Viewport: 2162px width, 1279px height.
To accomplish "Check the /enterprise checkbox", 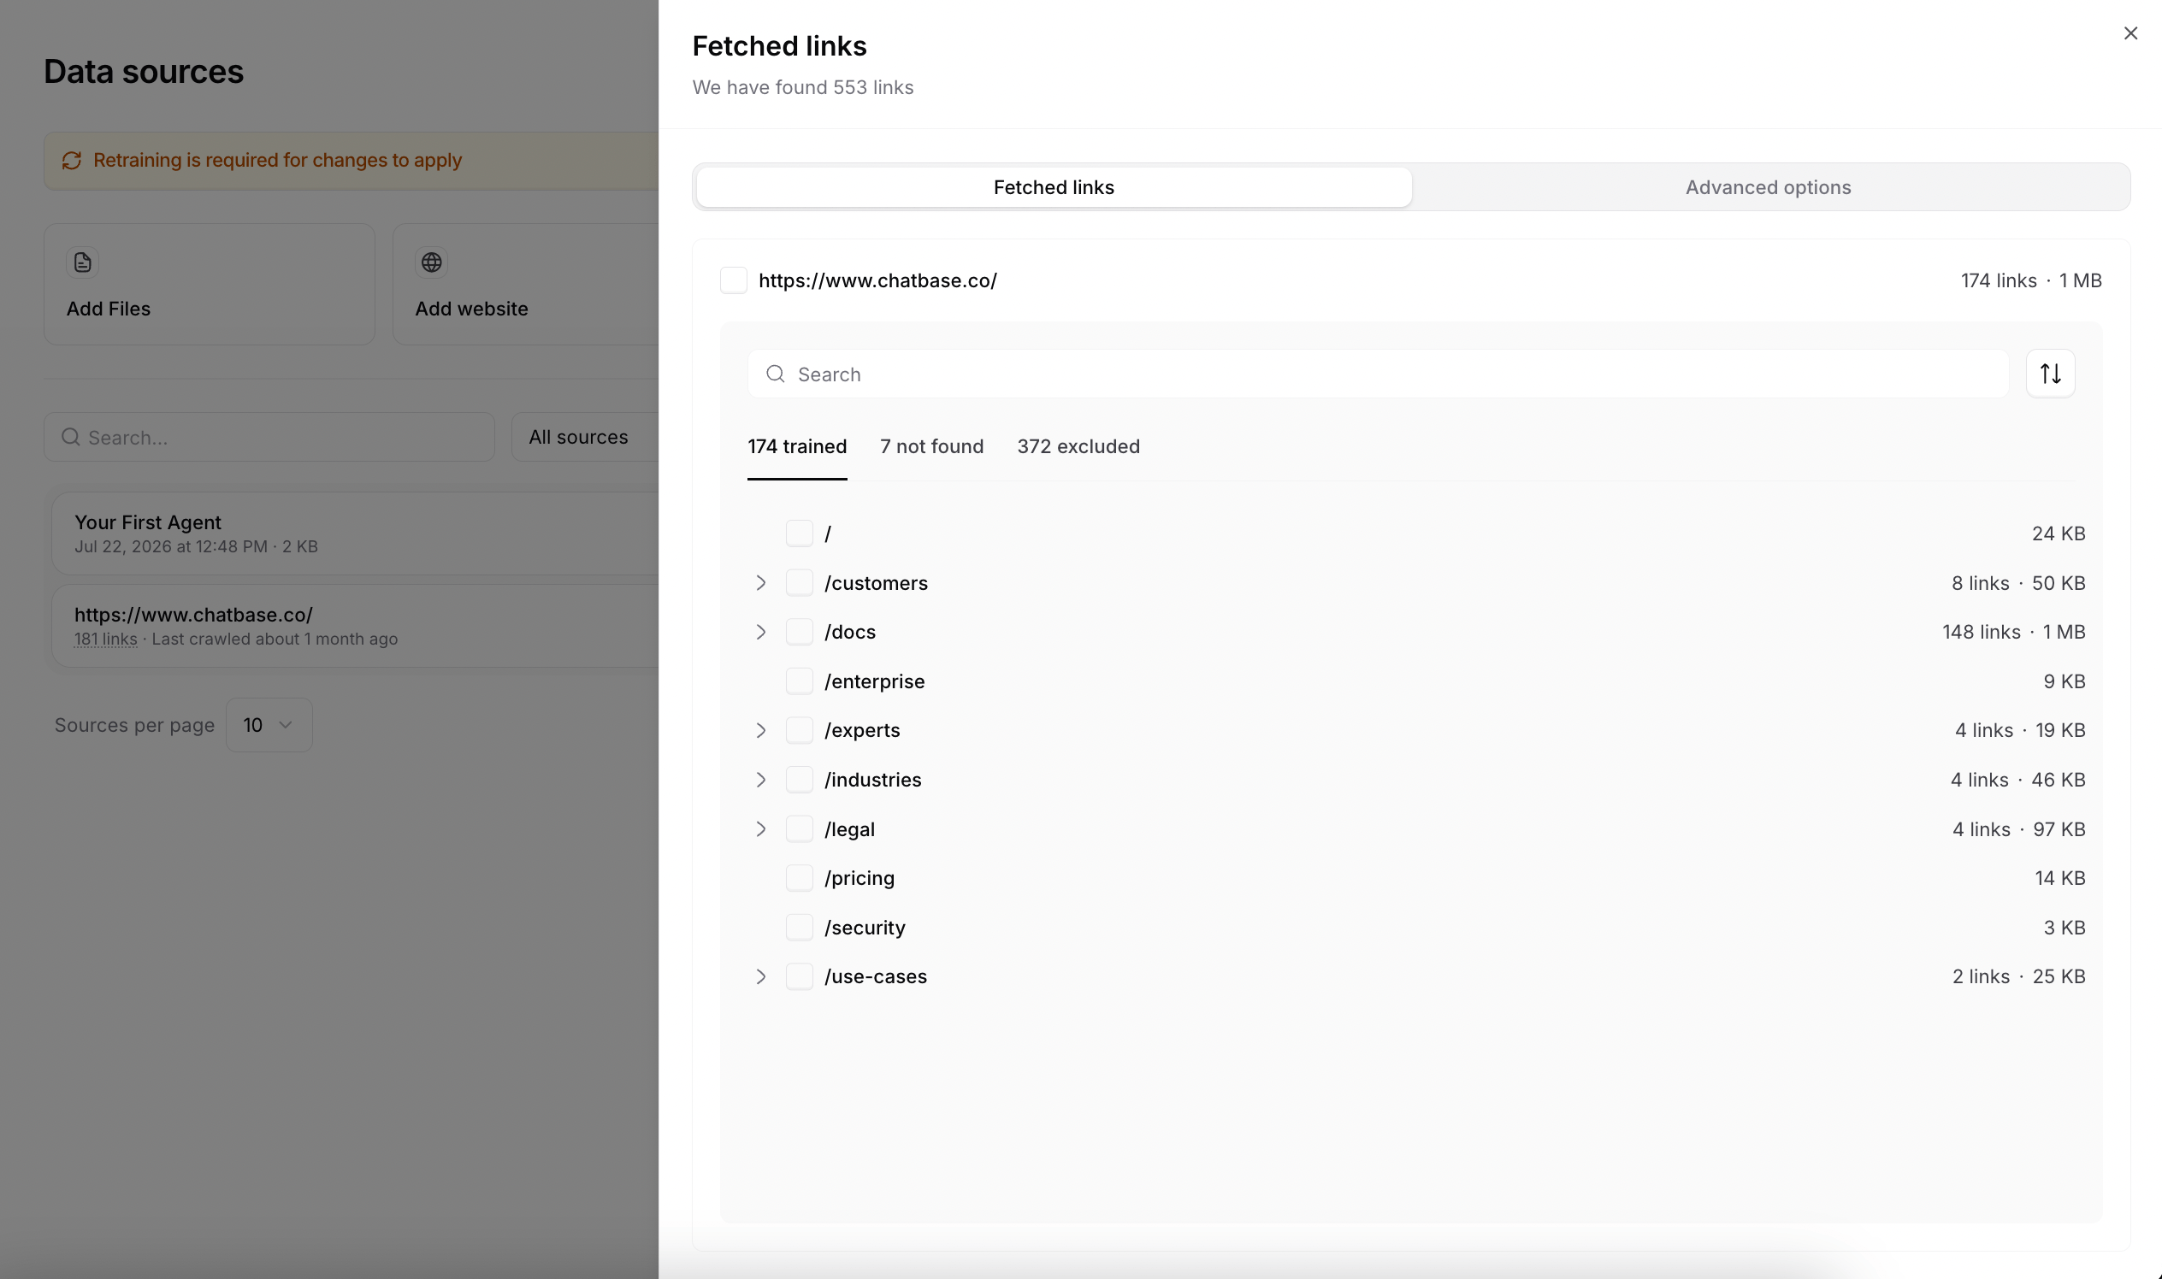I will tap(799, 681).
